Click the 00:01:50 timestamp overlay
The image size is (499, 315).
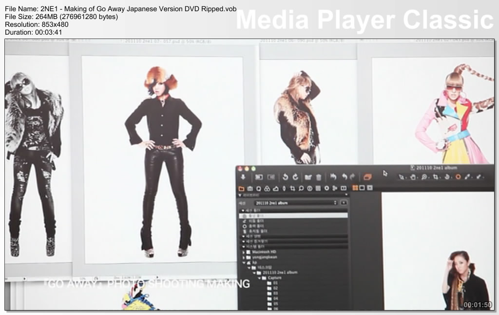point(478,305)
